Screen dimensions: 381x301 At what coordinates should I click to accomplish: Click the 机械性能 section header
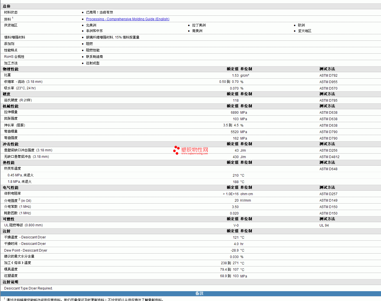click(11, 106)
